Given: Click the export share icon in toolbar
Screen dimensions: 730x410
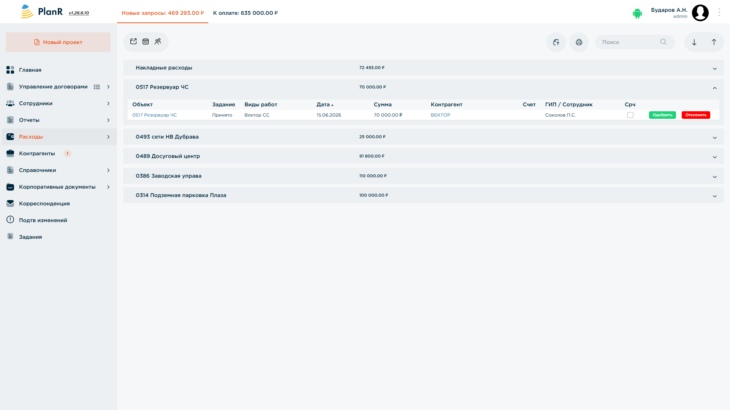Looking at the screenshot, I should 133,41.
